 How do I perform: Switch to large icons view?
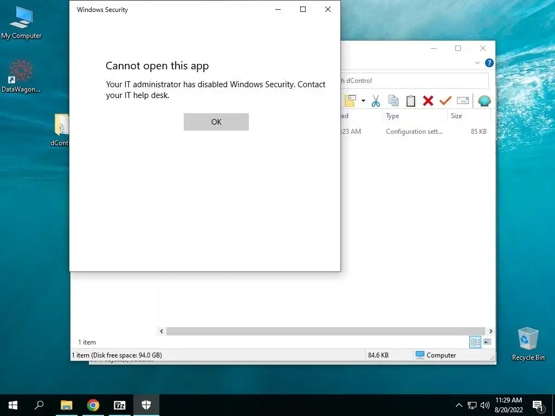[487, 342]
